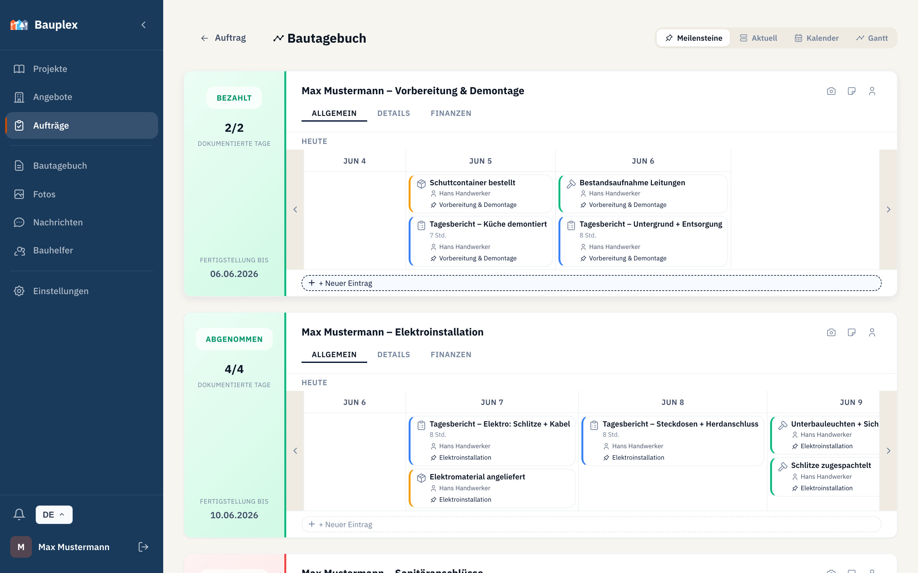Select FINANZEN tab in Vorbereitung & Demontage
The image size is (918, 573).
[451, 113]
